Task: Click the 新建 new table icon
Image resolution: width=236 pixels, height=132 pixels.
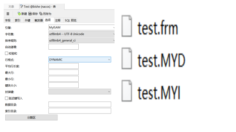Action: point(19,14)
